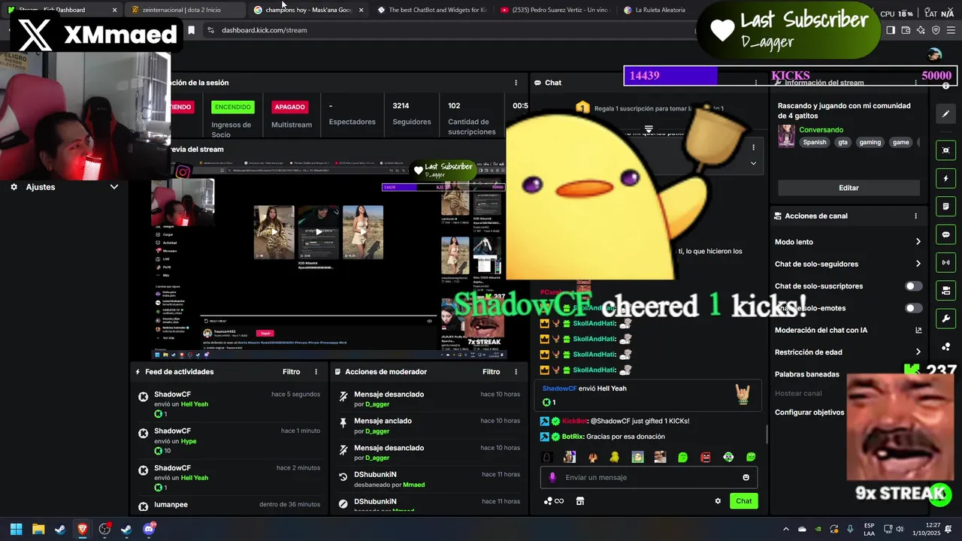Show hidden system tray icons

point(785,529)
